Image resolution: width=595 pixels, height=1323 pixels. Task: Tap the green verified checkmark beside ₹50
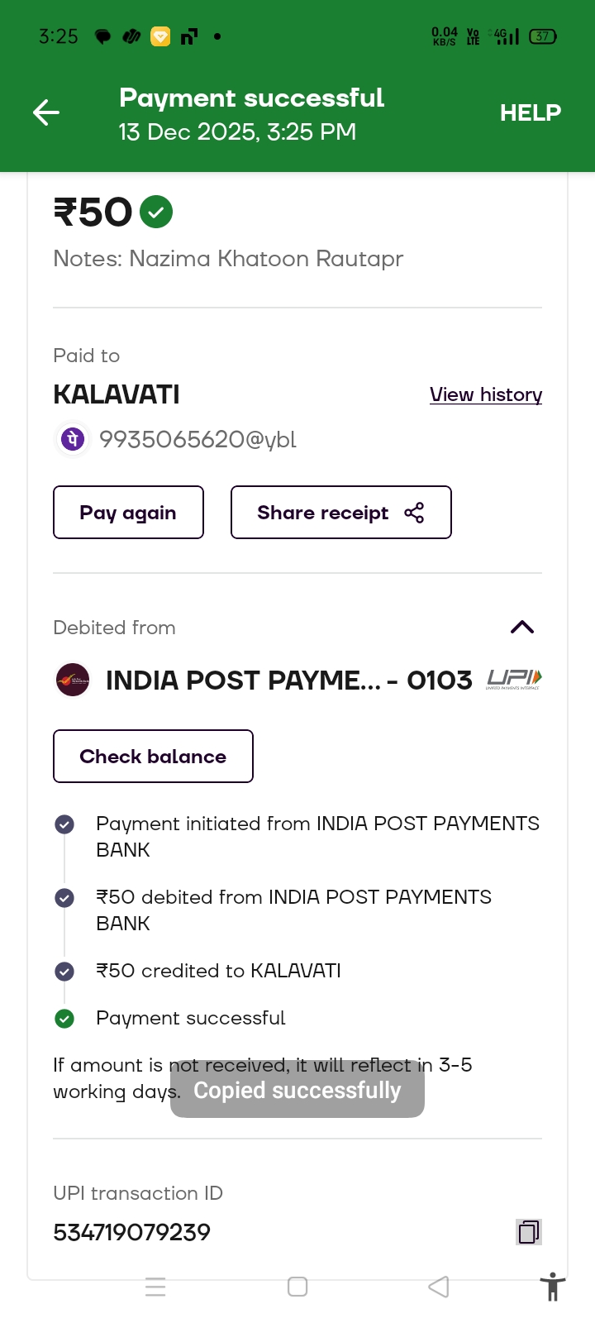coord(156,212)
